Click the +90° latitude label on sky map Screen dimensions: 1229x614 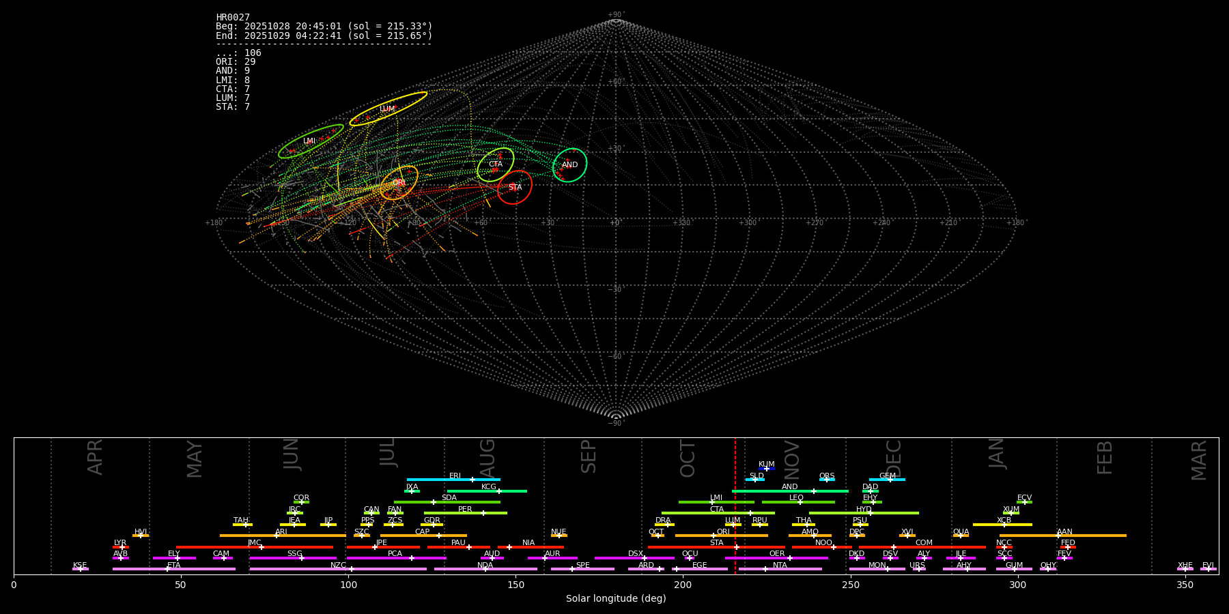[615, 15]
